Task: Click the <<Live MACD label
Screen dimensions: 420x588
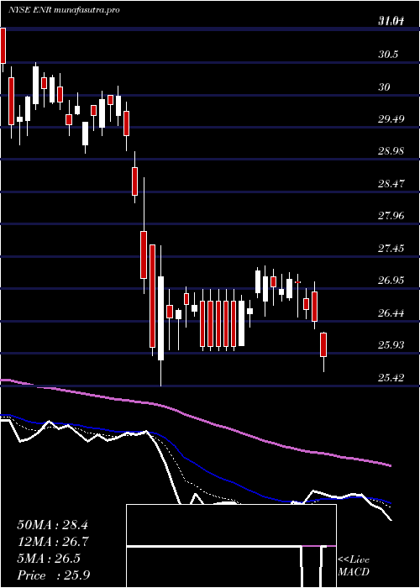Action: (354, 566)
